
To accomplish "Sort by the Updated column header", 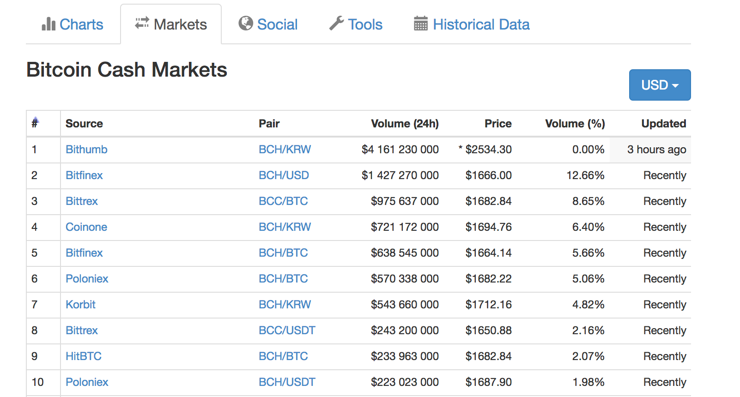I will click(x=664, y=124).
